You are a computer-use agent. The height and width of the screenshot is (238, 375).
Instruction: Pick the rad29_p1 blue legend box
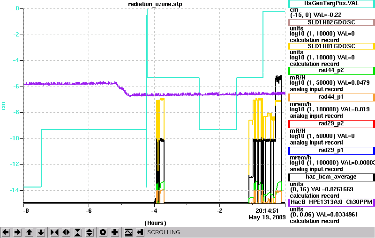coord(331,151)
